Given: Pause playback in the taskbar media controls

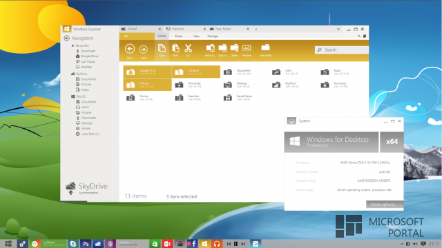Looking at the screenshot, I should (236, 244).
